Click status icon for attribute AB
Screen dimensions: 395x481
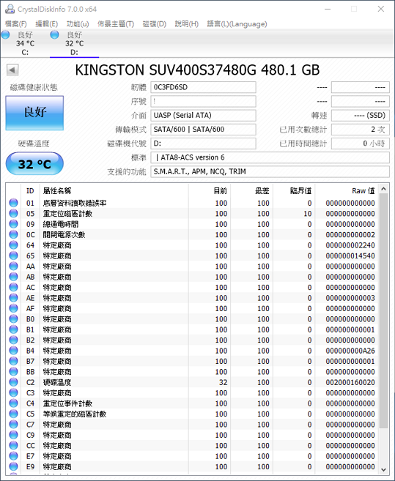pyautogui.click(x=13, y=277)
